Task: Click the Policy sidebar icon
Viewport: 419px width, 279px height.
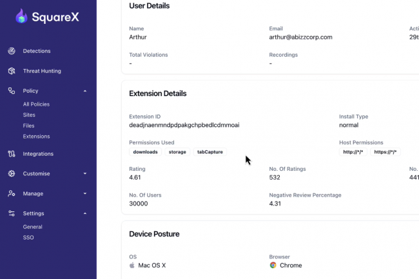Action: click(x=11, y=91)
